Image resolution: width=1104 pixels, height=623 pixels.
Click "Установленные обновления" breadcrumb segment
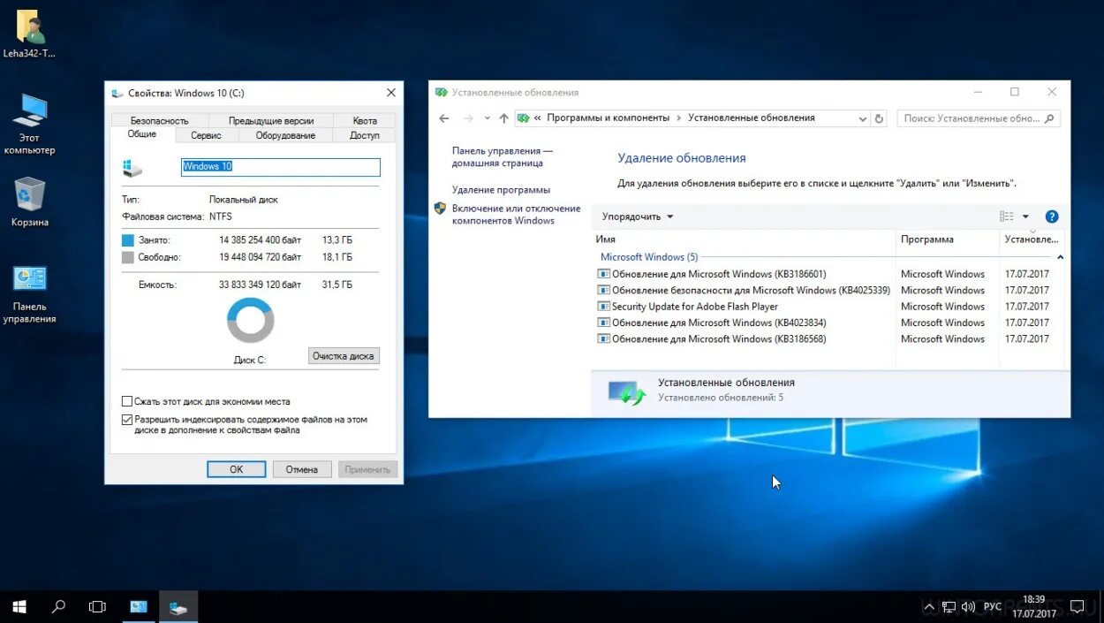point(752,118)
